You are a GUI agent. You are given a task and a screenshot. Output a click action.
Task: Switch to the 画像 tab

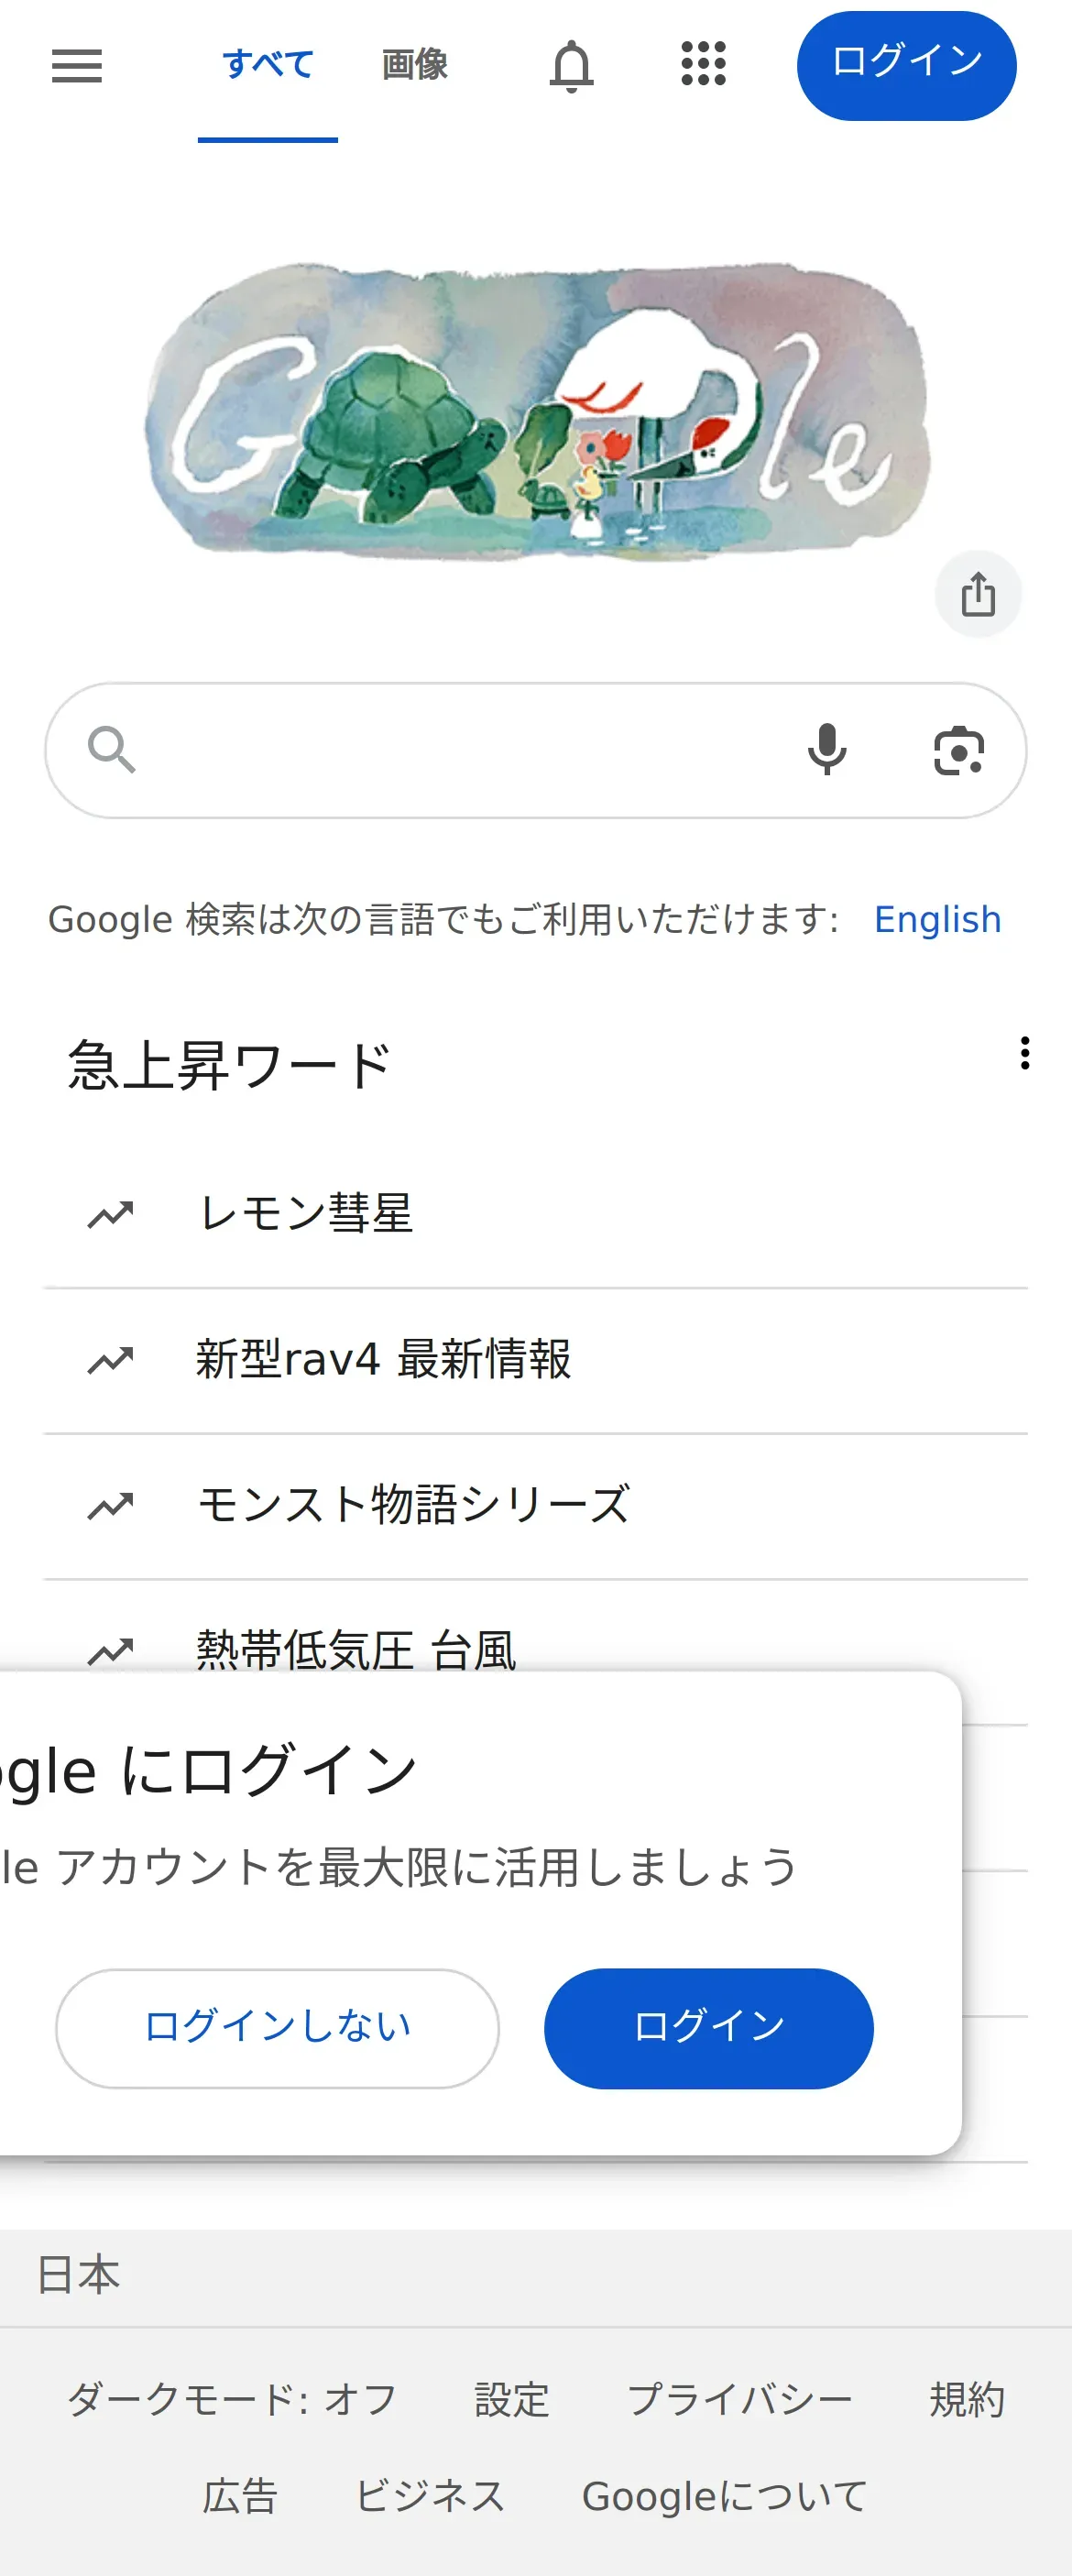click(414, 66)
